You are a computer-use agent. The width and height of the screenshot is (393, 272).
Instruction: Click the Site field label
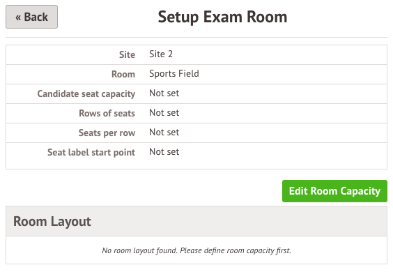click(127, 54)
